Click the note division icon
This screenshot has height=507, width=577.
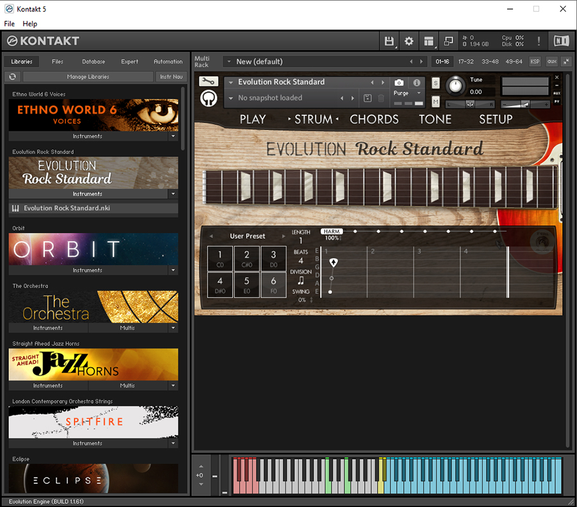[x=301, y=280]
